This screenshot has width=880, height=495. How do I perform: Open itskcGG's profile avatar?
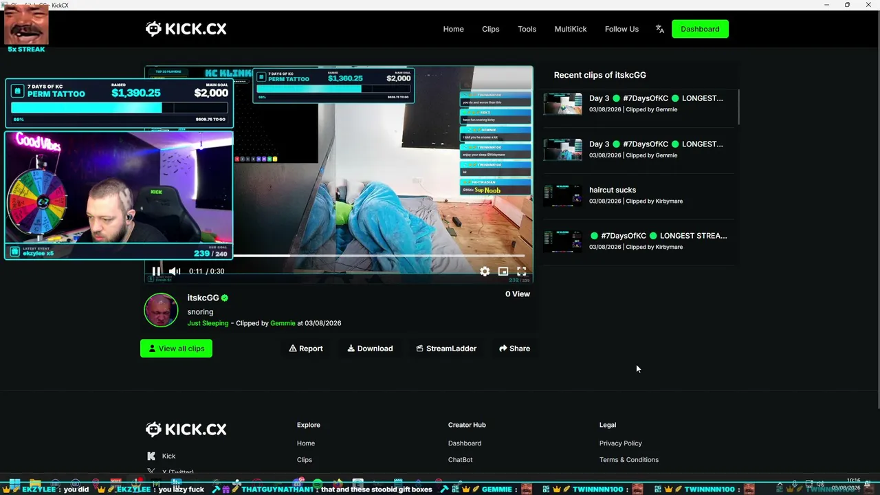point(161,310)
